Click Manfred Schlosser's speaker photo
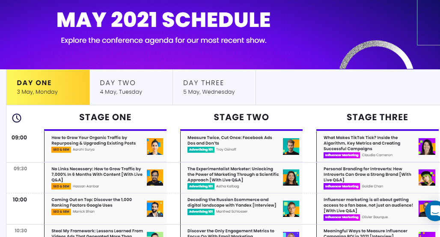This screenshot has height=237, width=440. click(291, 209)
